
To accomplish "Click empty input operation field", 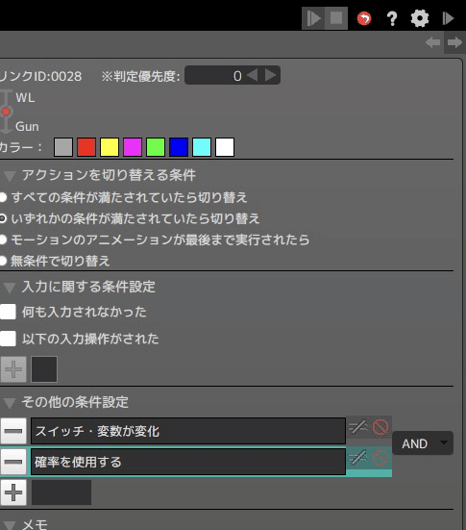I will (x=44, y=369).
